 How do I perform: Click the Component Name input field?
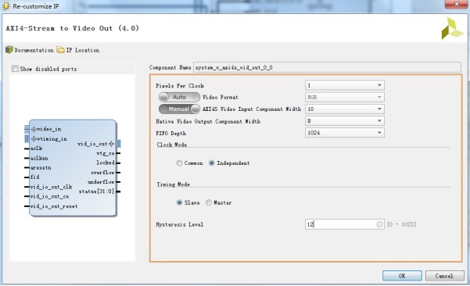click(327, 67)
